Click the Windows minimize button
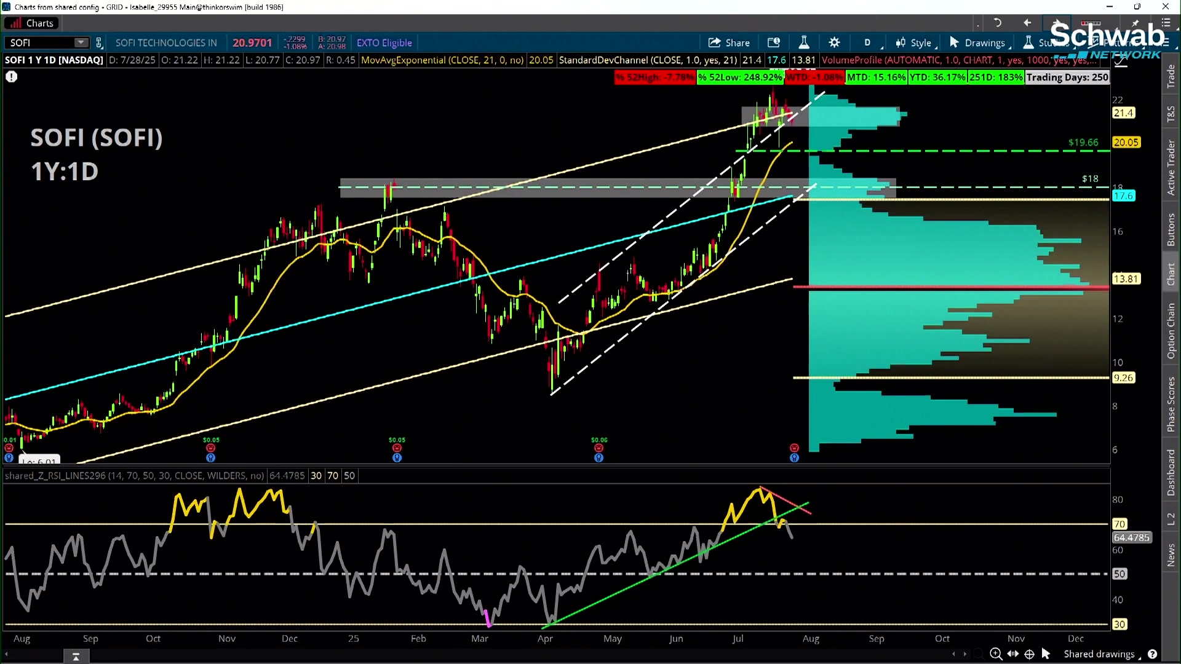The width and height of the screenshot is (1181, 664). click(x=1110, y=7)
